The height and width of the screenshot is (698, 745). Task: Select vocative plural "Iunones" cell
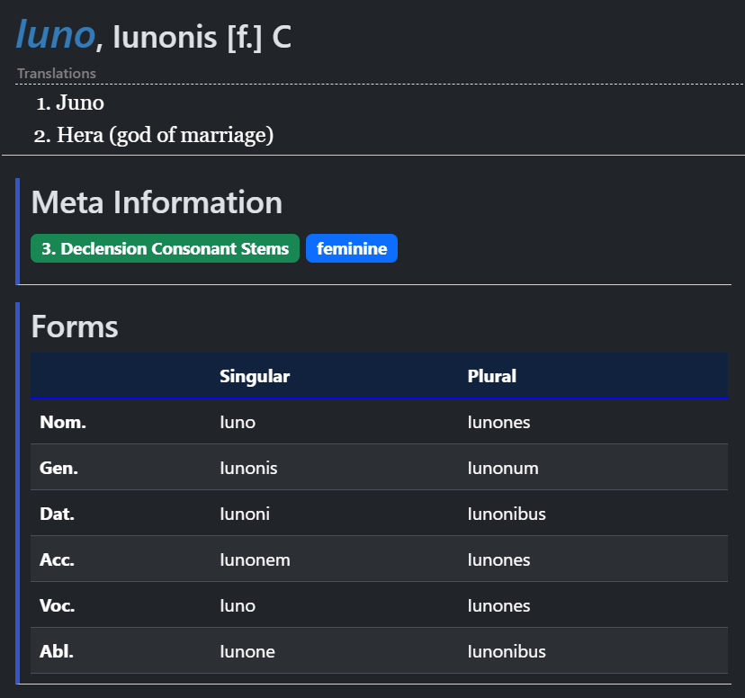coord(498,605)
